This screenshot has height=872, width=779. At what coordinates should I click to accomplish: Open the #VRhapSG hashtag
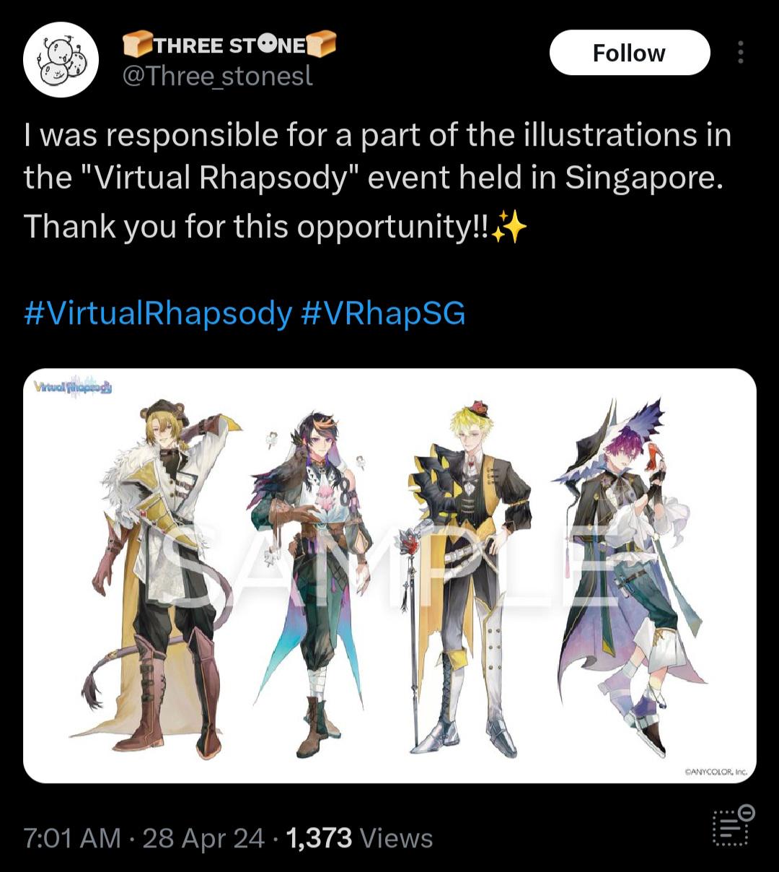point(382,314)
